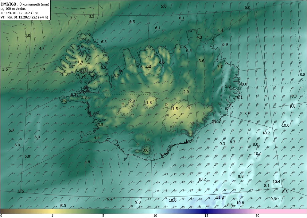Click the map value 6.5
The width and height of the screenshot is (307, 218).
click(x=132, y=22)
